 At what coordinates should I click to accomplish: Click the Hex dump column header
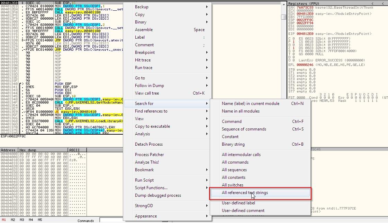43,150
